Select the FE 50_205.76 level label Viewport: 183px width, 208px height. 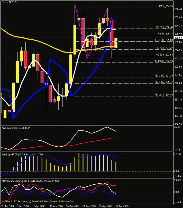coord(165,34)
